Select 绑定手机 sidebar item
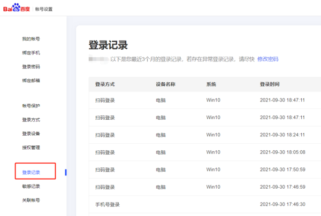 point(31,53)
